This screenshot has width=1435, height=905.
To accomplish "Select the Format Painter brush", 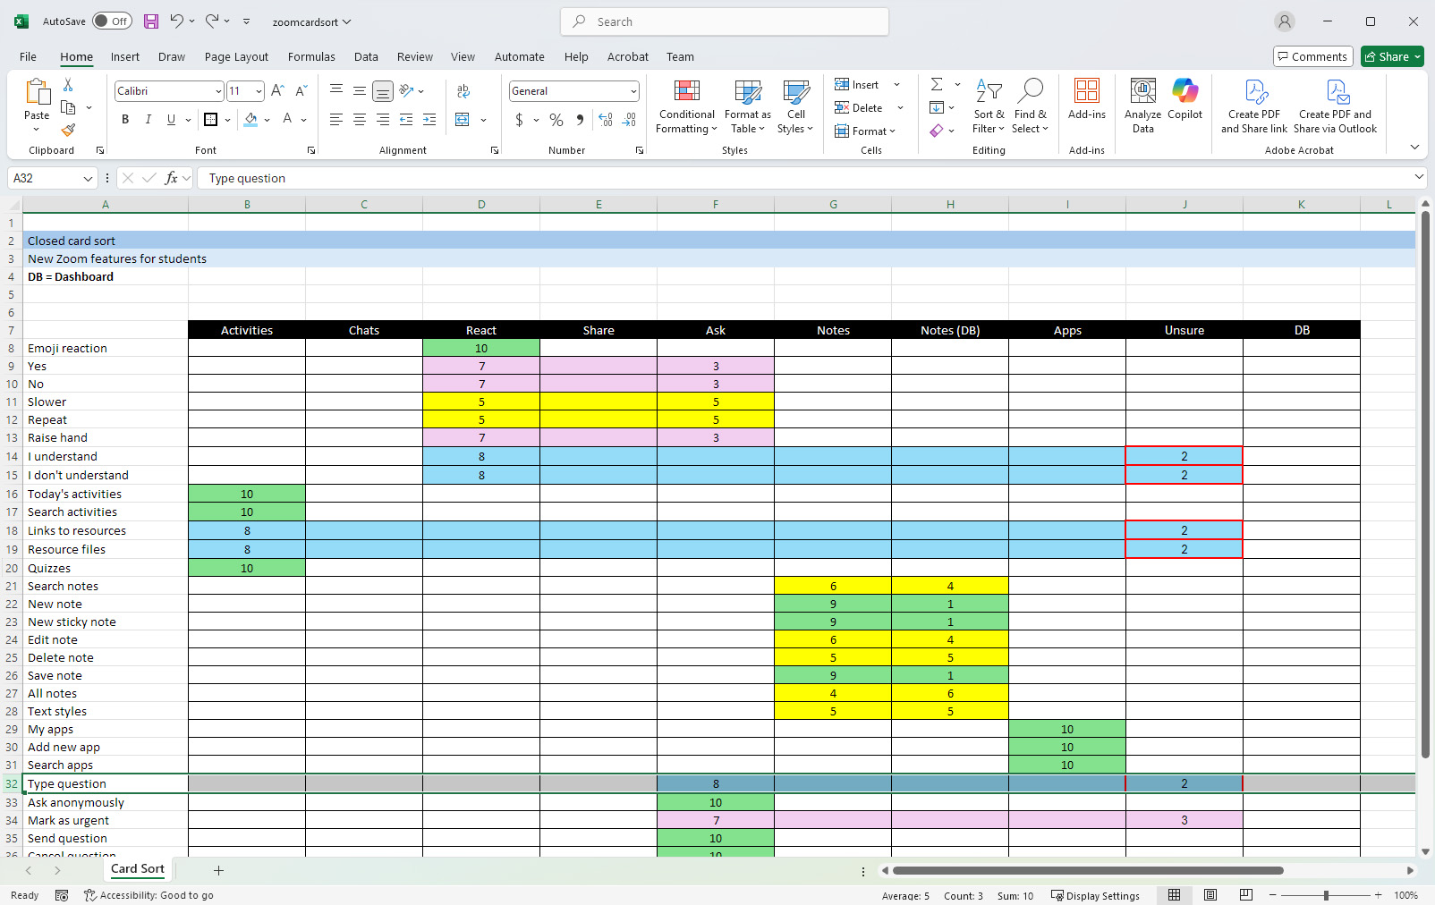I will click(68, 131).
